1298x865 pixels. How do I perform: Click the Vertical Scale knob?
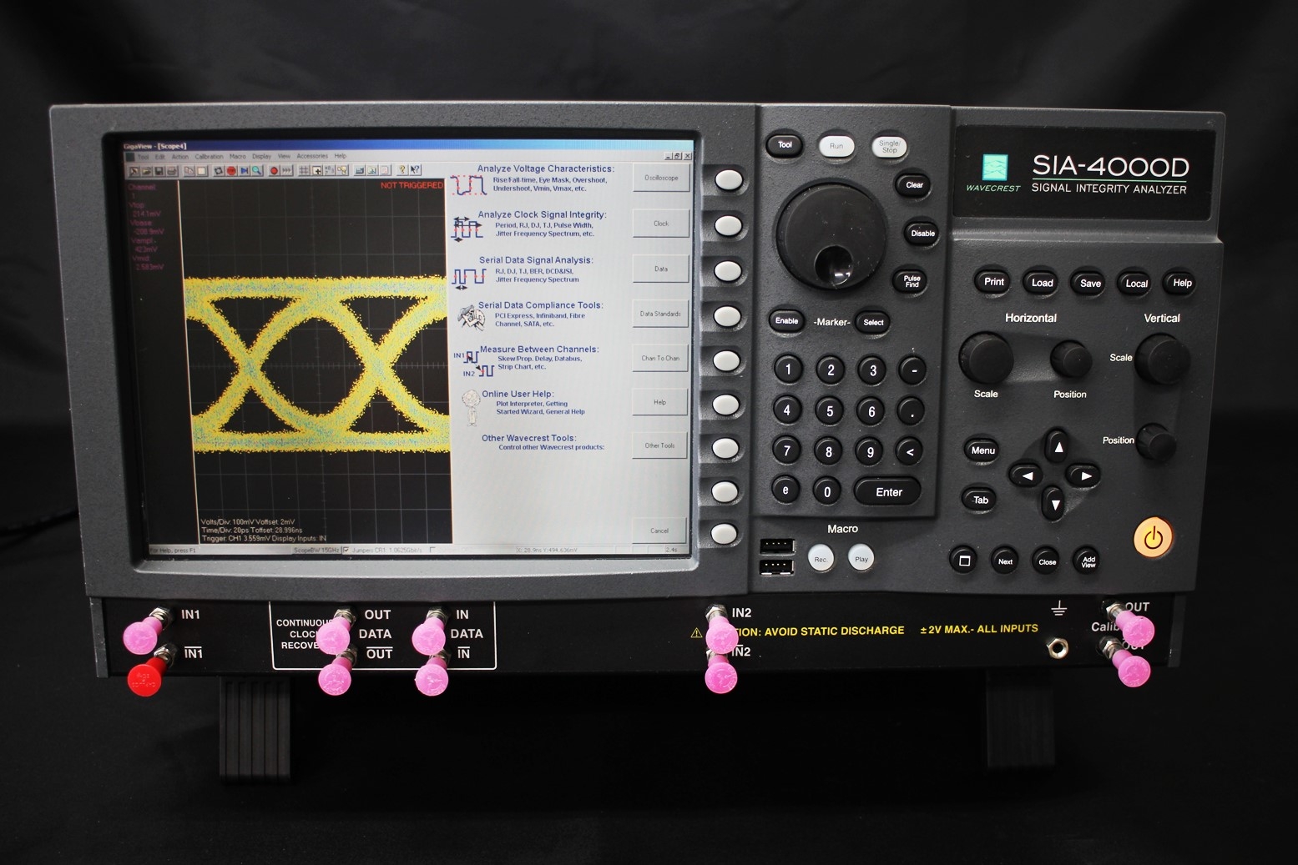click(x=1163, y=359)
